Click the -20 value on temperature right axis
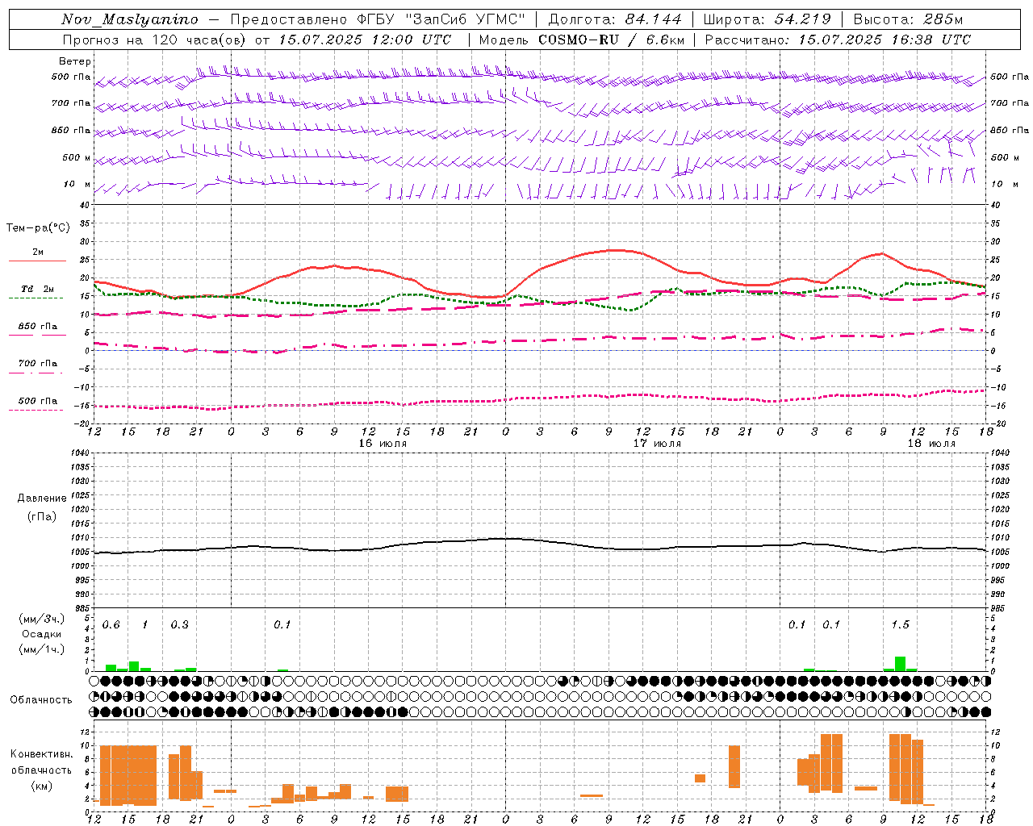Viewport: 1033px width, 826px height. tap(997, 423)
